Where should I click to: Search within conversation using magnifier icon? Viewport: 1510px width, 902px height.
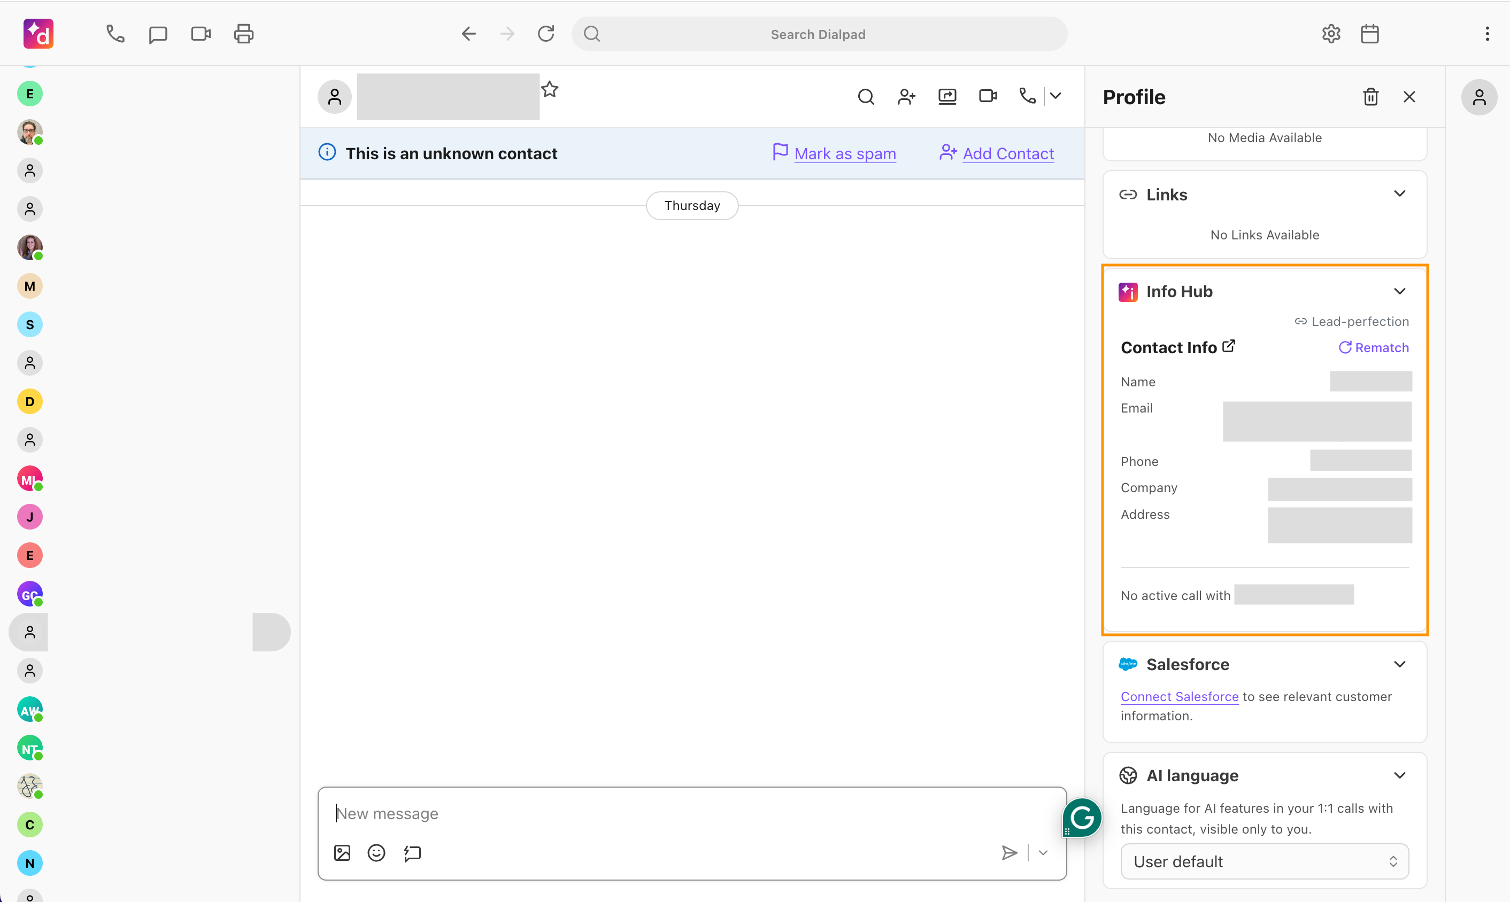[x=866, y=97]
